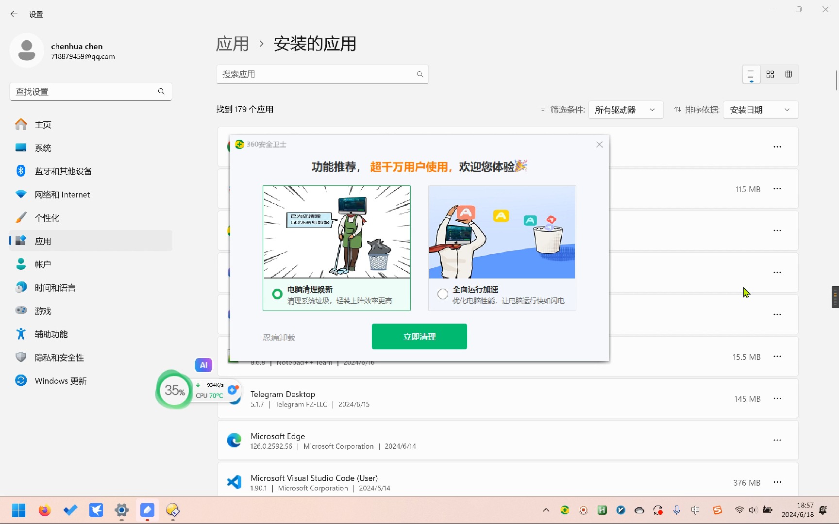The height and width of the screenshot is (524, 839).
Task: Open Windows 更新 settings section
Action: tap(91, 381)
